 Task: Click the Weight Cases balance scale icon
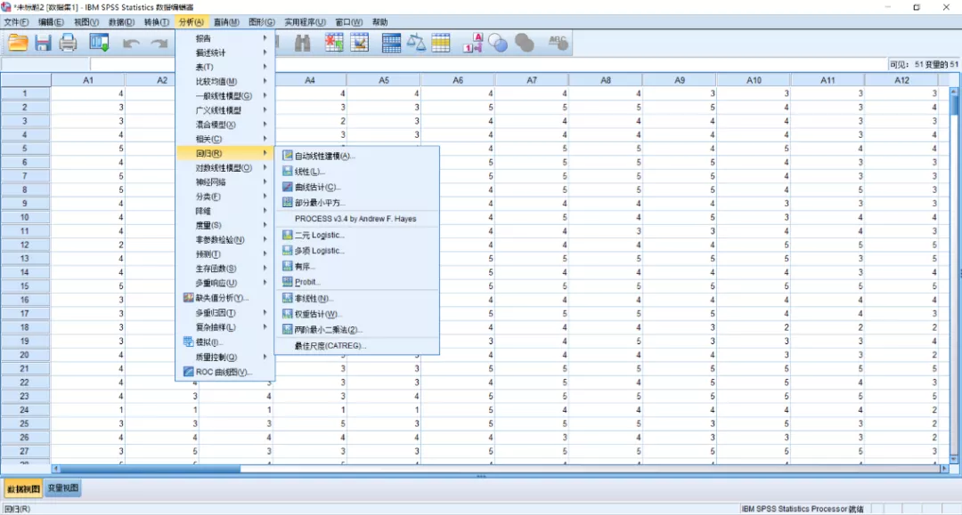pyautogui.click(x=416, y=43)
